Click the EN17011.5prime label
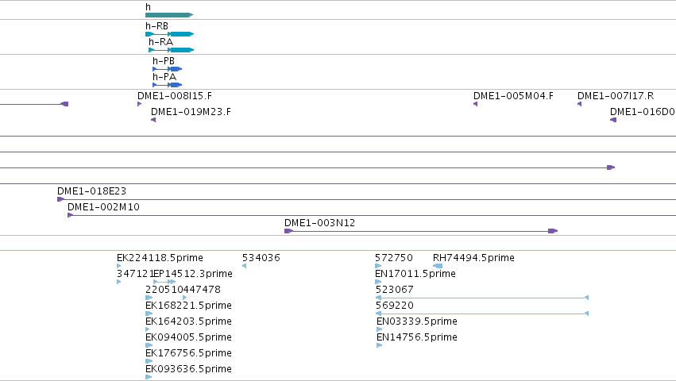This screenshot has width=676, height=381. tap(415, 274)
